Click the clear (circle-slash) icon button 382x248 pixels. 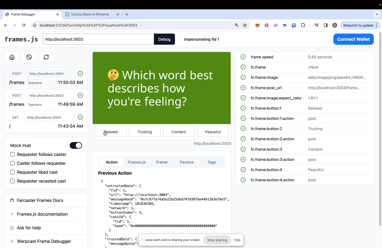[x=29, y=57]
